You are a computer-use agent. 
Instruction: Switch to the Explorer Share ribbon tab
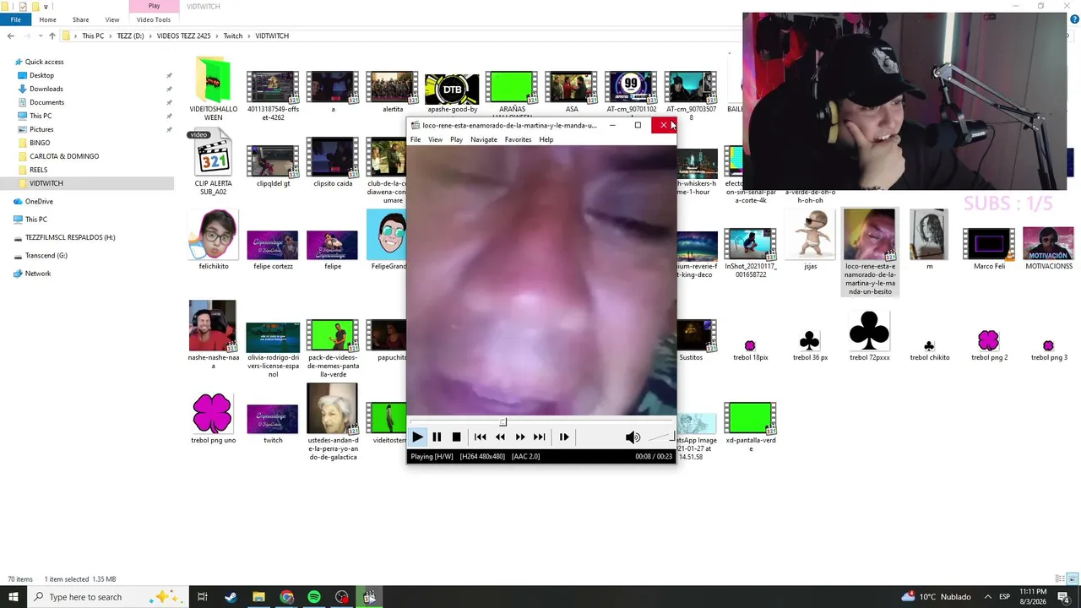click(x=80, y=19)
